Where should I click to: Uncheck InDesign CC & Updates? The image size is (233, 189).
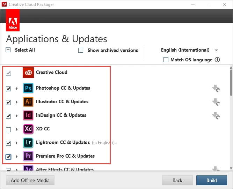coord(8,116)
